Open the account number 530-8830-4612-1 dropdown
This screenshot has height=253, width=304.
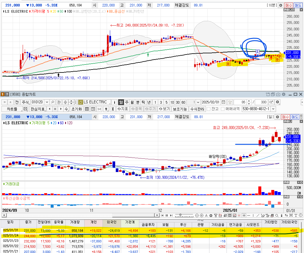273,109
